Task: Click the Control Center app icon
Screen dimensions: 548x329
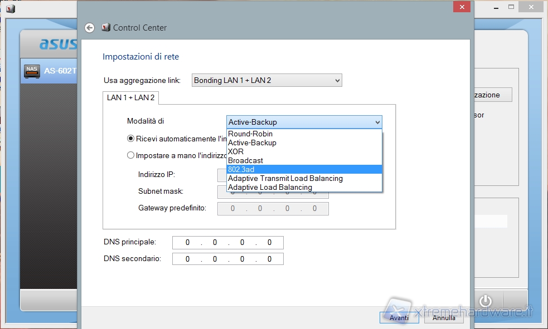Action: coord(106,28)
